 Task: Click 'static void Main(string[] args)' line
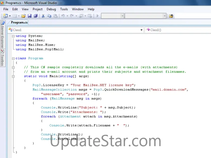click(56, 76)
